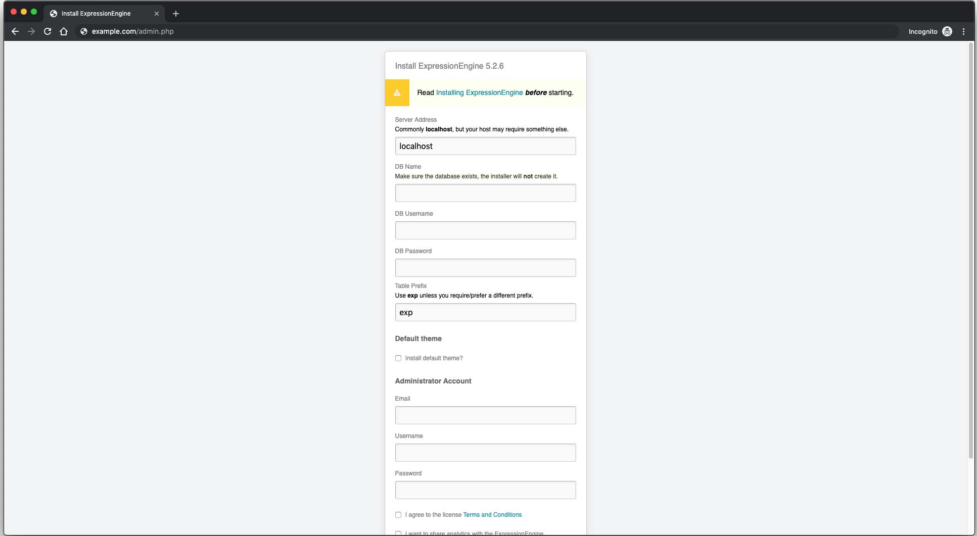Open a new tab with the plus icon

(x=176, y=14)
